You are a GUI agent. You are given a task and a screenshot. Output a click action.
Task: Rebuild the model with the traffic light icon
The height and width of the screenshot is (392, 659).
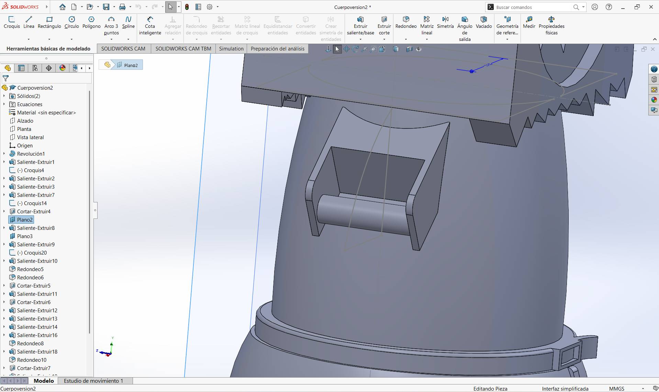coord(187,7)
